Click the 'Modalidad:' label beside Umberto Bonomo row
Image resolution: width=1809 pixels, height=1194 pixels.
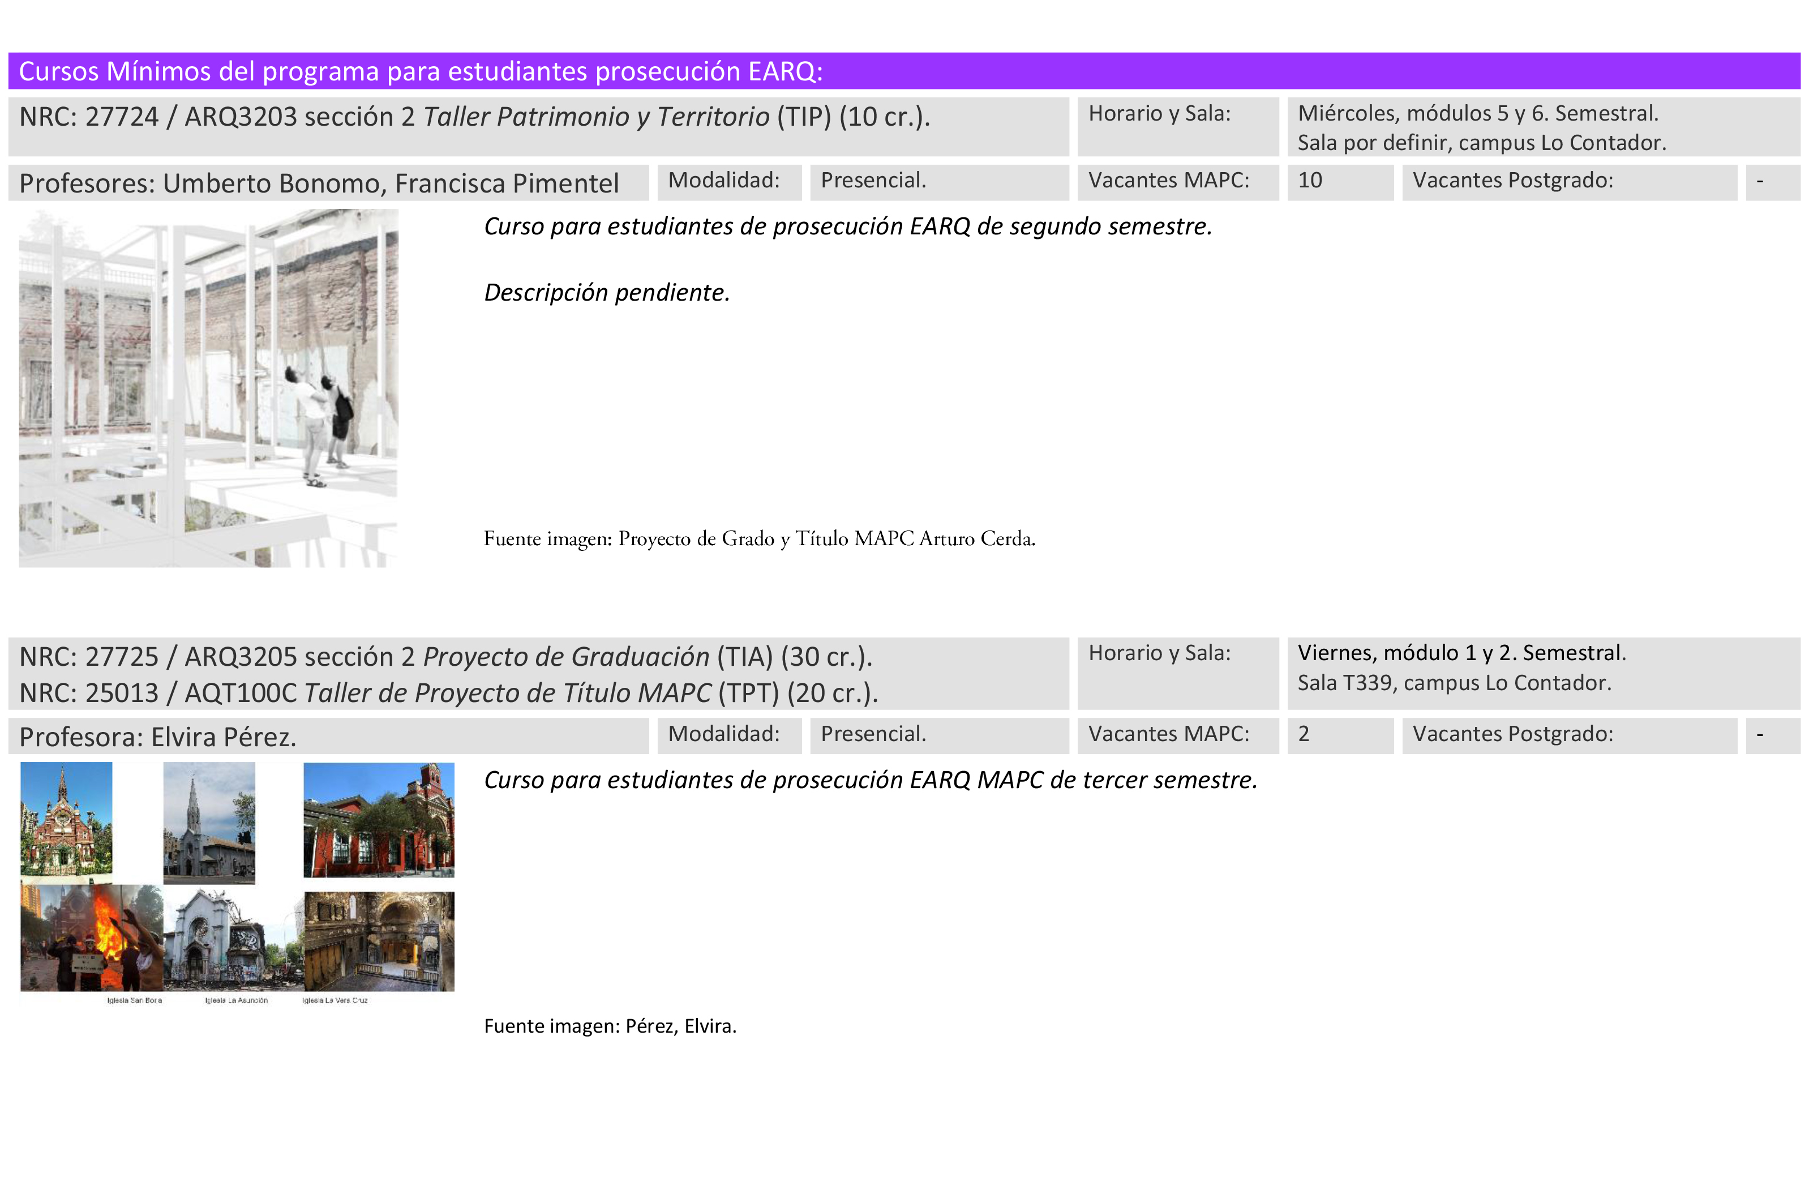(723, 181)
